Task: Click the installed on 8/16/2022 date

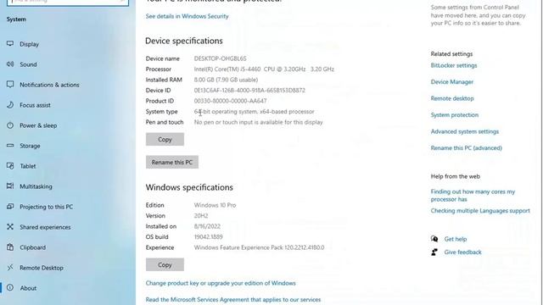Action: coord(207,226)
